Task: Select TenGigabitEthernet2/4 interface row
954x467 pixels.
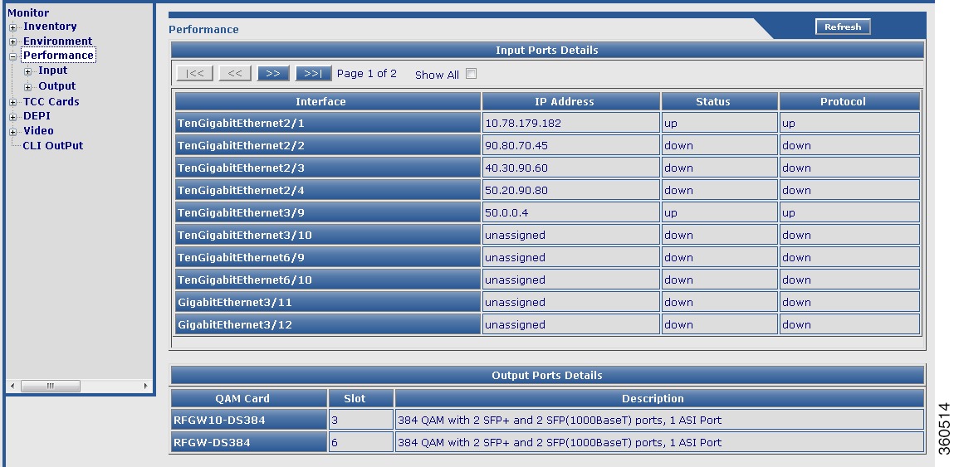Action: pos(328,190)
